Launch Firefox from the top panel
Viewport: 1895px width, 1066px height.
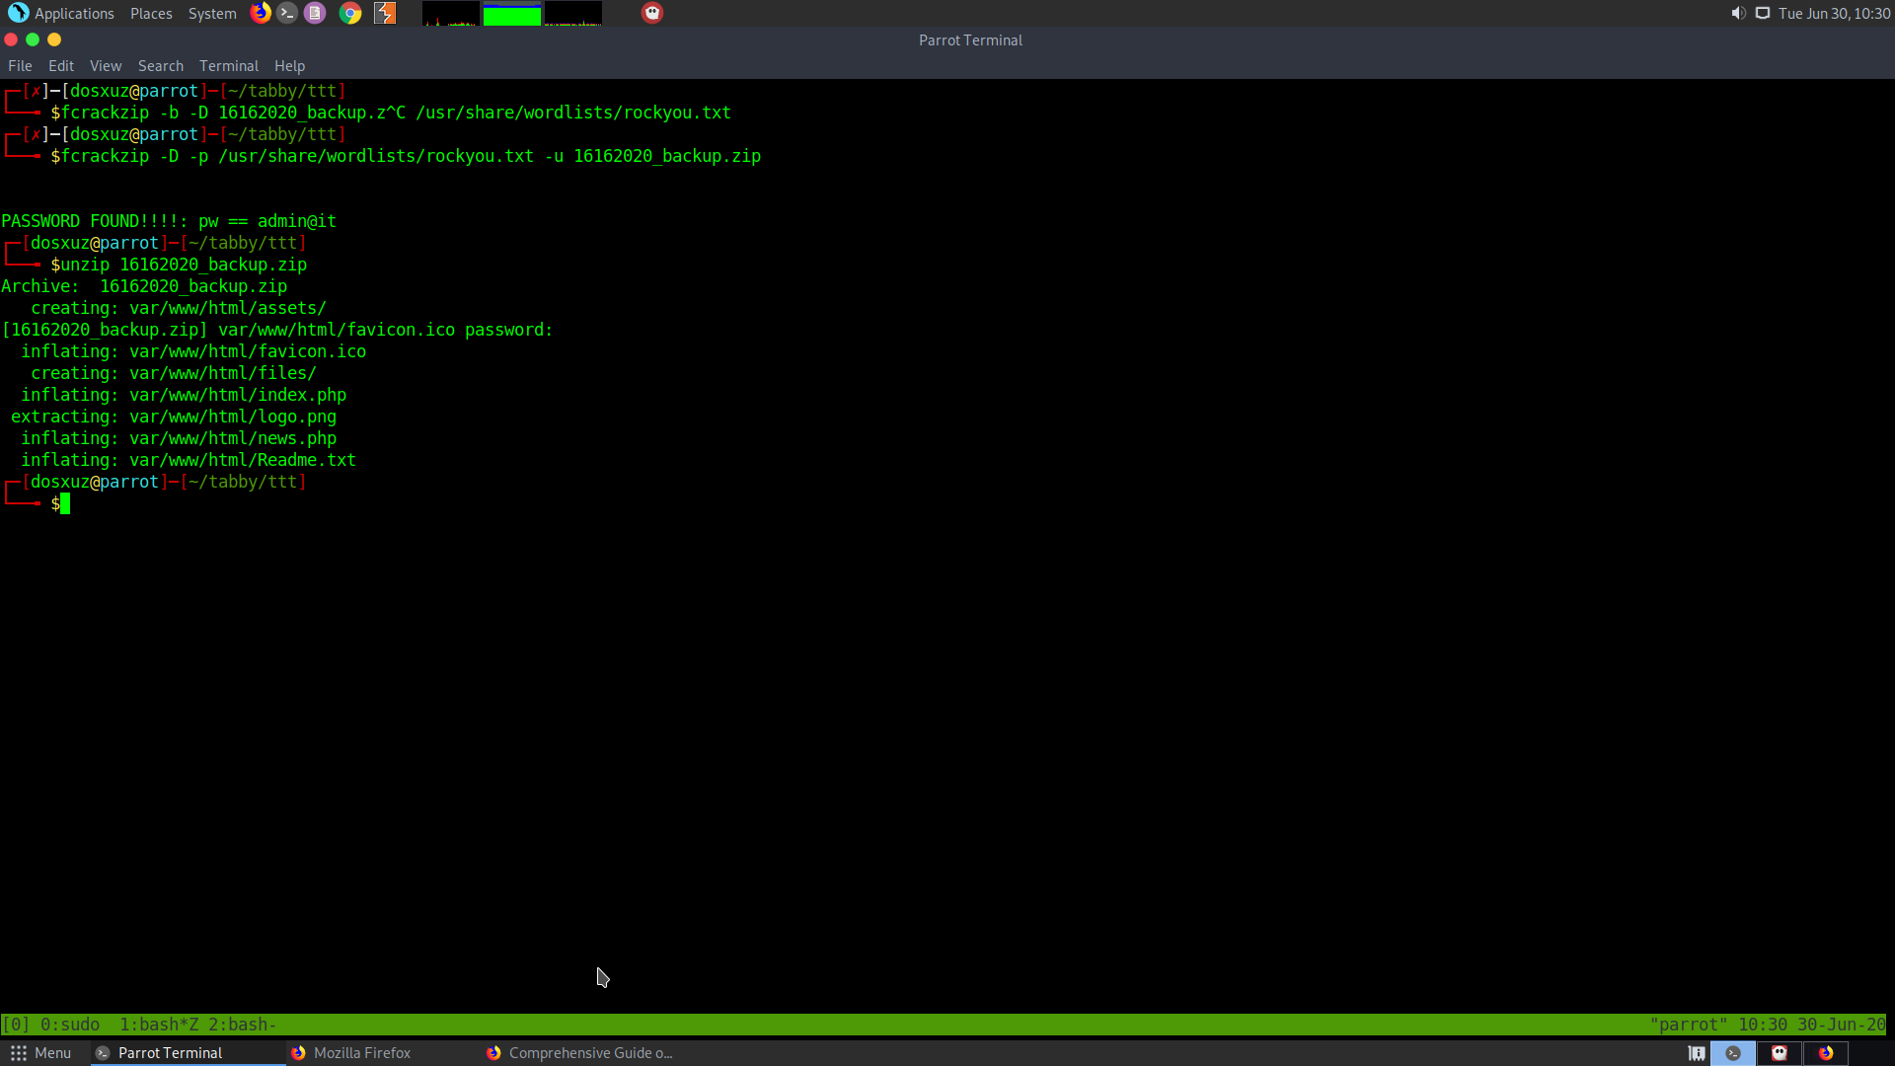[261, 13]
